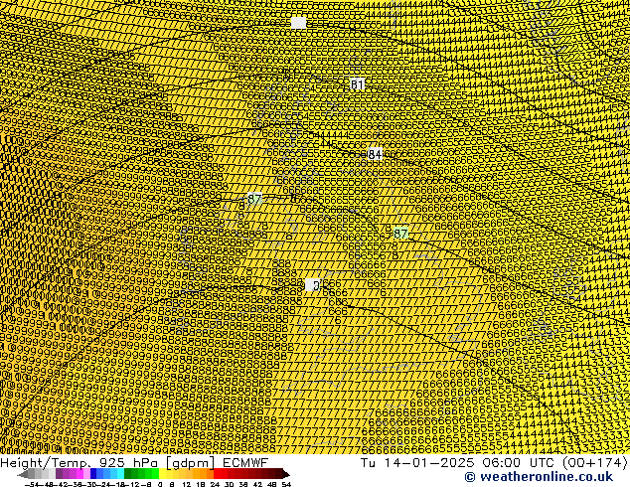Click the dark green swatch on color scale
Screen dimensions: 630x487
coord(128,474)
